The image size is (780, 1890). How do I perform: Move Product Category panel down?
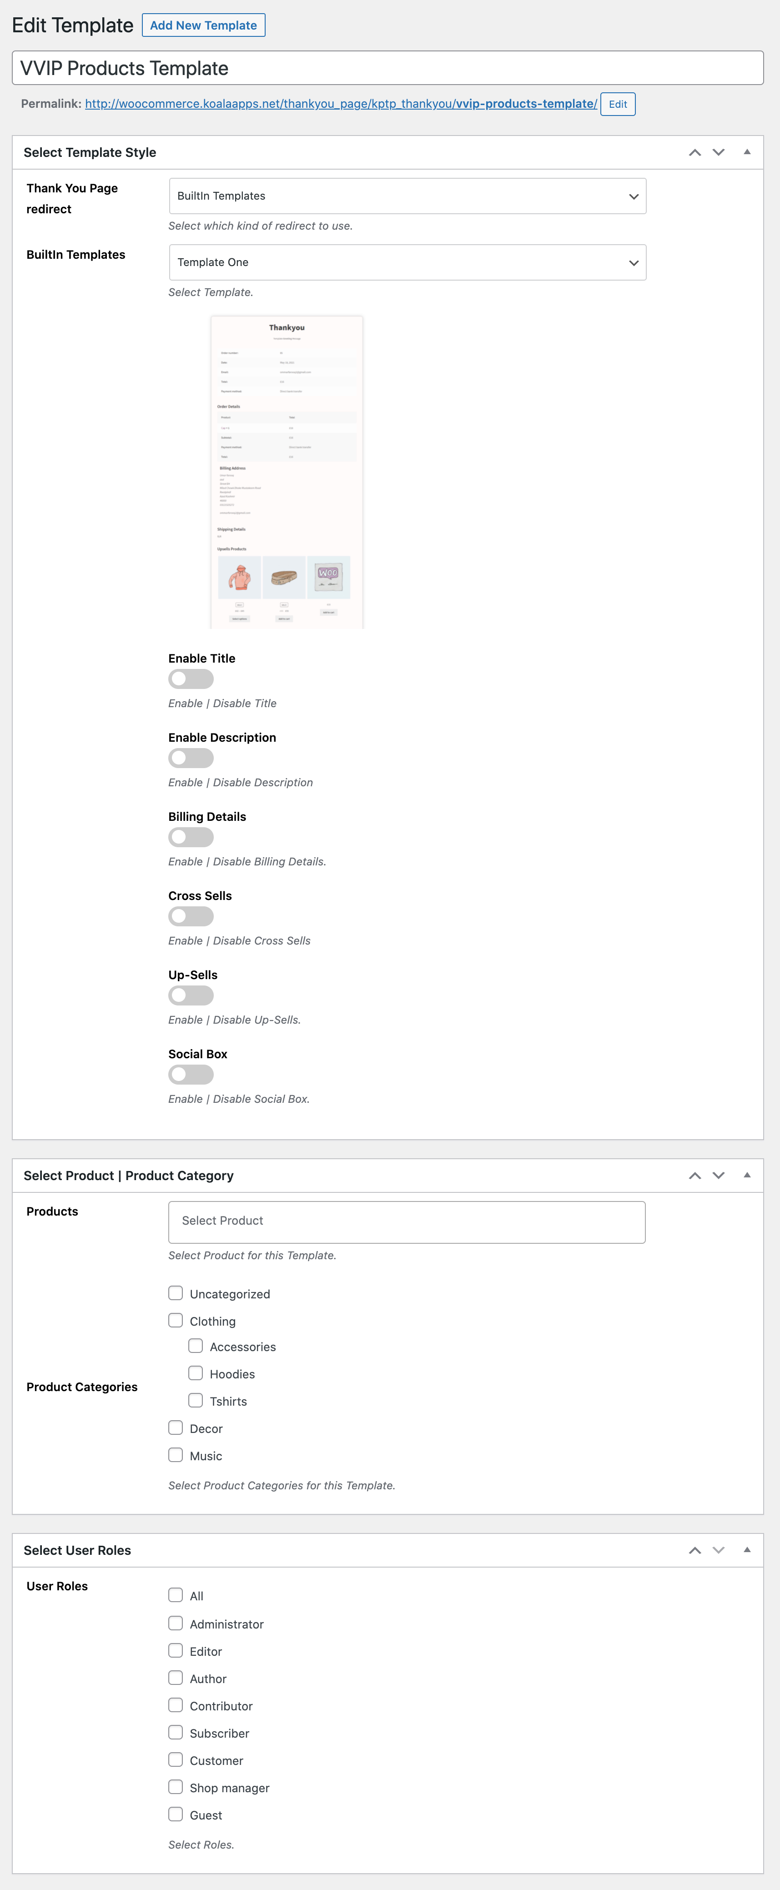click(718, 1176)
